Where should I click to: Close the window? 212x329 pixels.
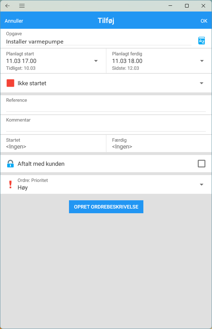pyautogui.click(x=203, y=6)
